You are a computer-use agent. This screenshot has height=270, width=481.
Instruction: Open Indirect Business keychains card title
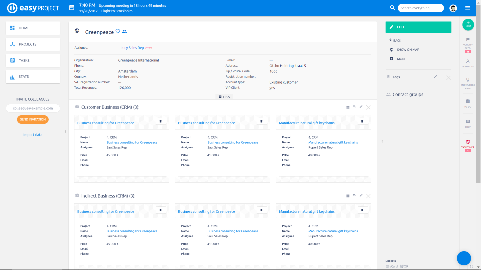coord(307,211)
